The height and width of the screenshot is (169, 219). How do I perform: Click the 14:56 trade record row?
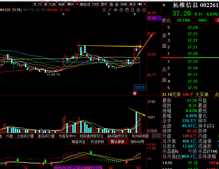[x=190, y=163]
